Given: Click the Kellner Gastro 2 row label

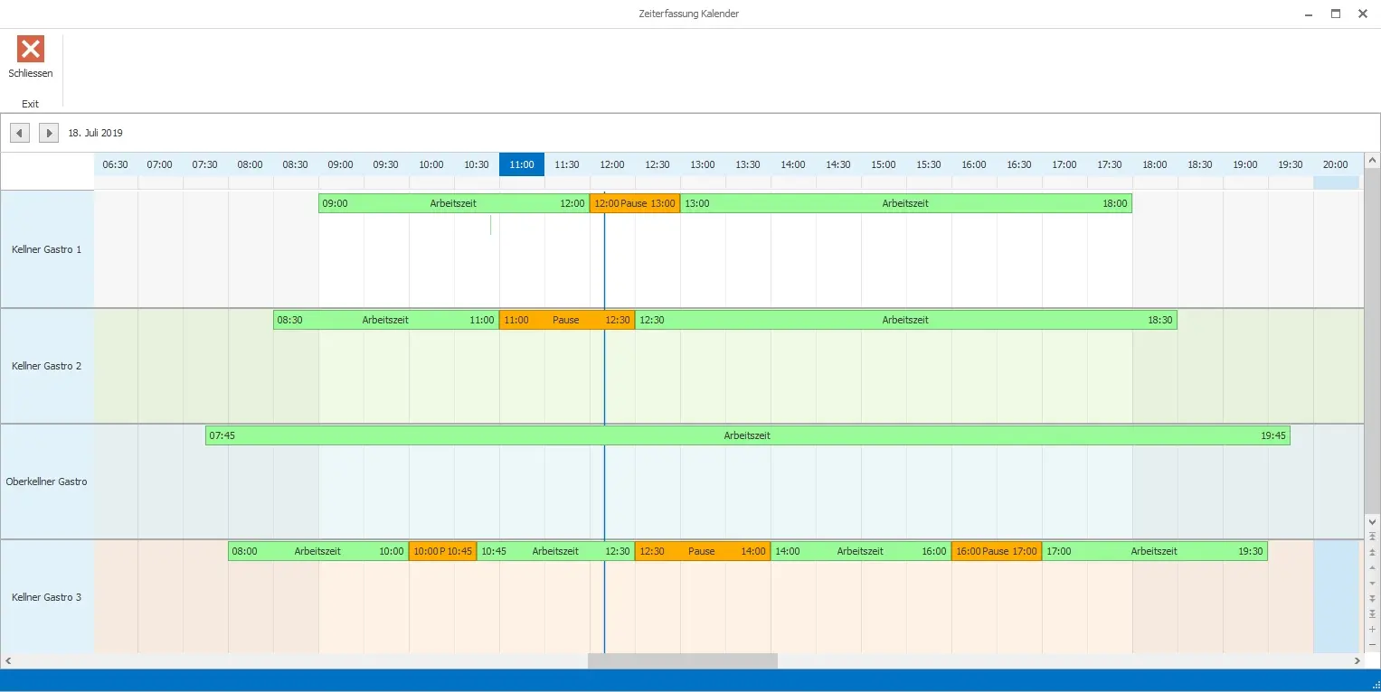Looking at the screenshot, I should tap(47, 366).
